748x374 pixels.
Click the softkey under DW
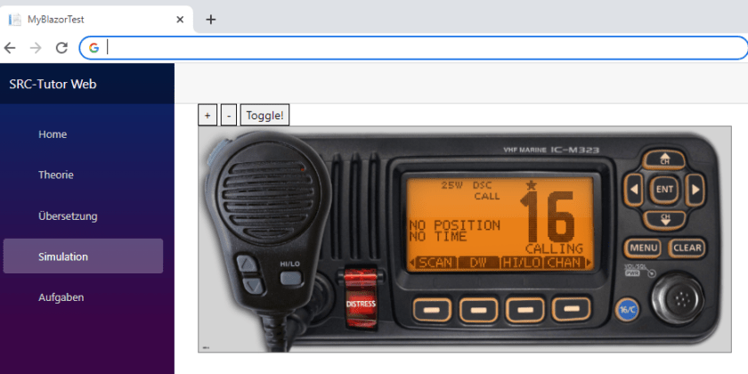(478, 310)
